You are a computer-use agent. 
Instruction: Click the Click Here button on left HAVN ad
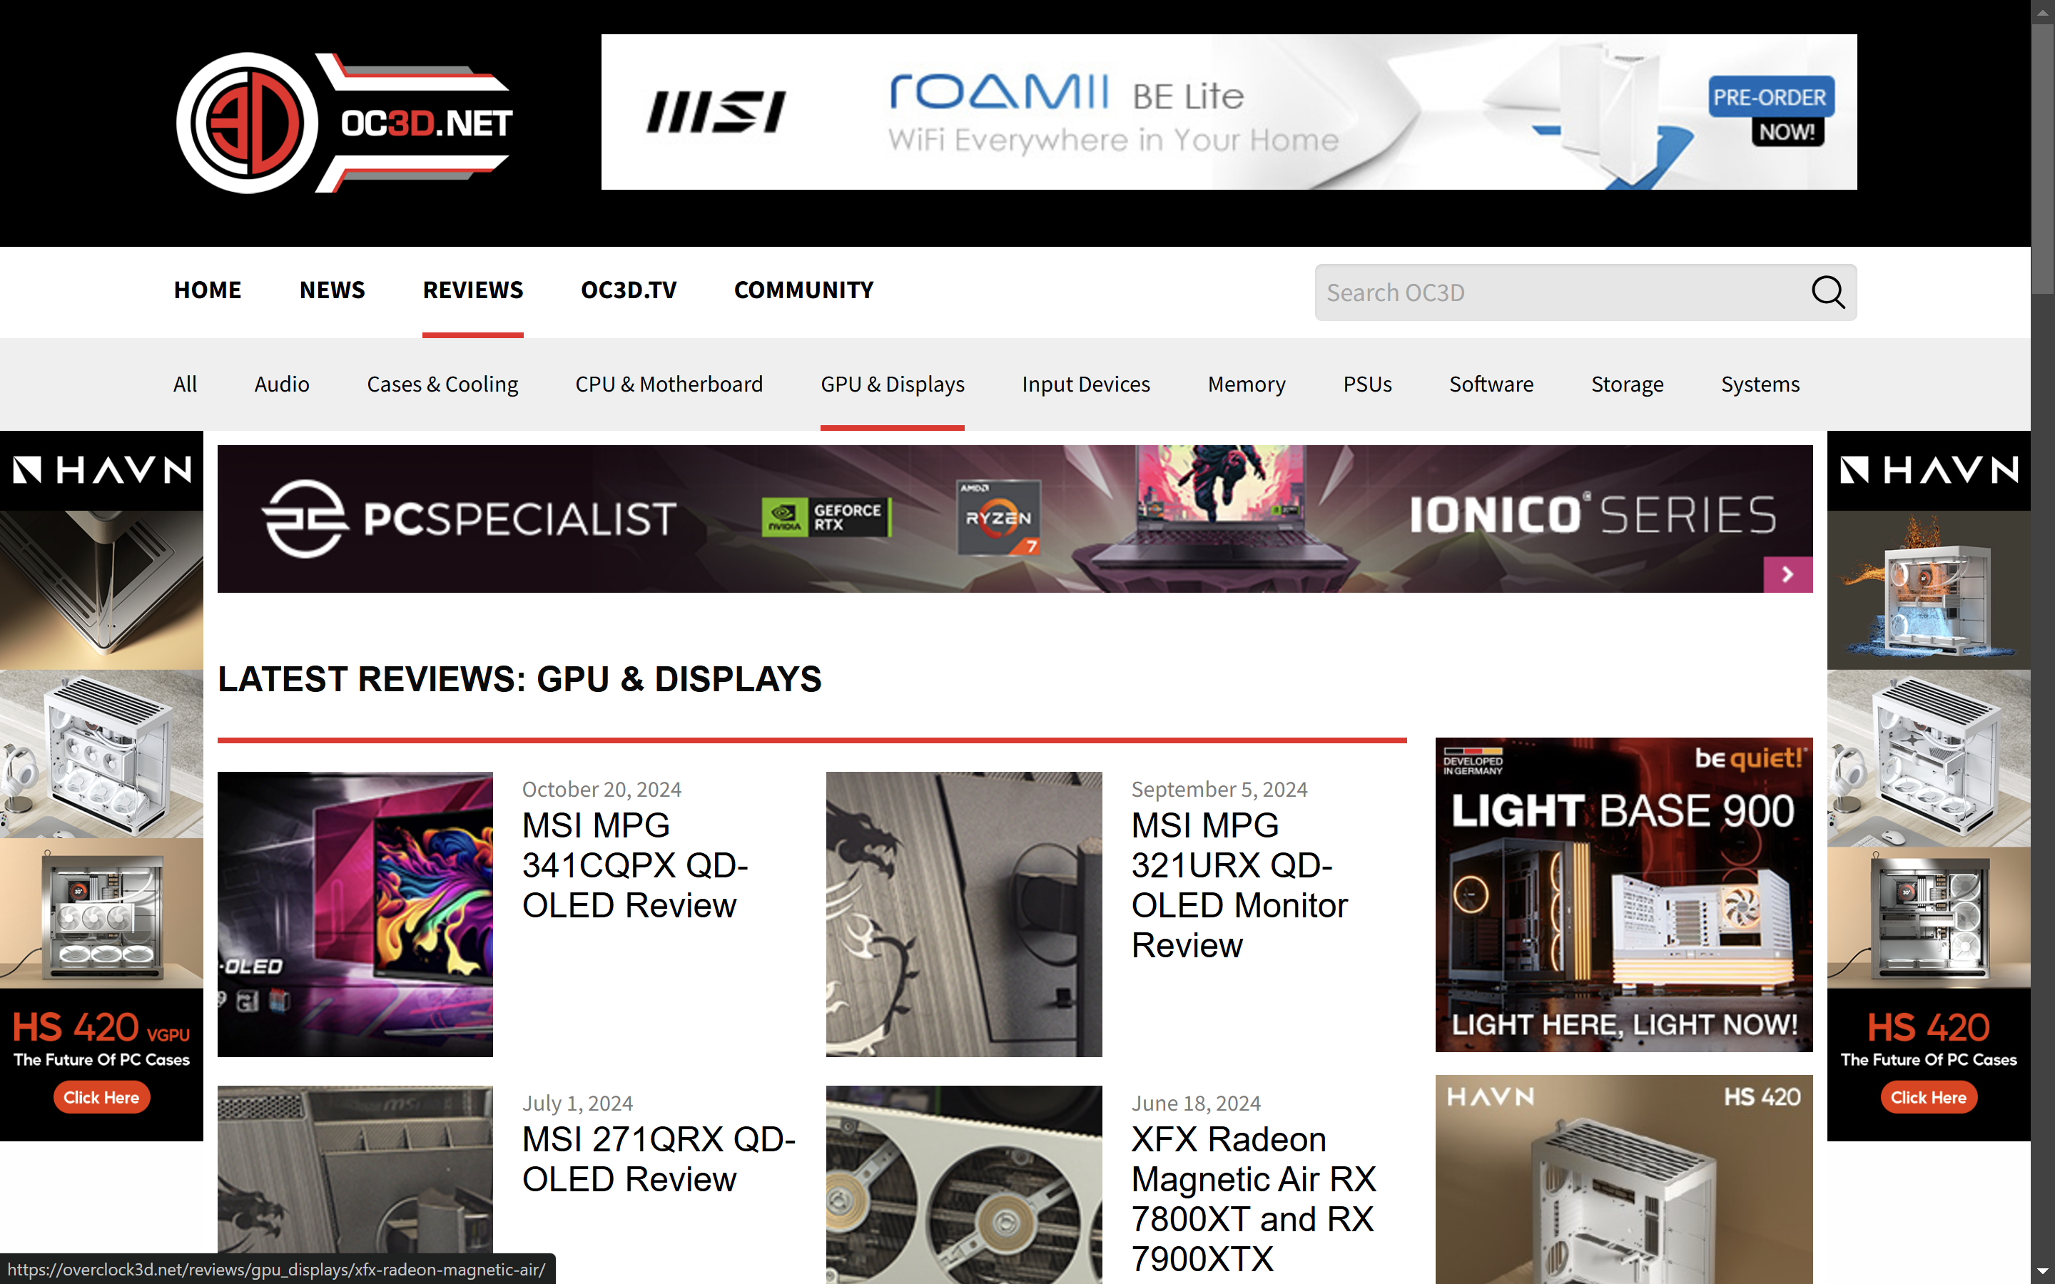click(x=101, y=1097)
